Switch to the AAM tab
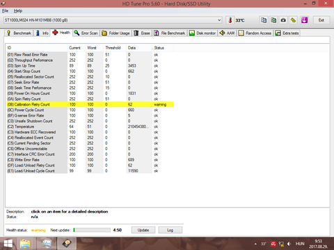 [x=227, y=33]
